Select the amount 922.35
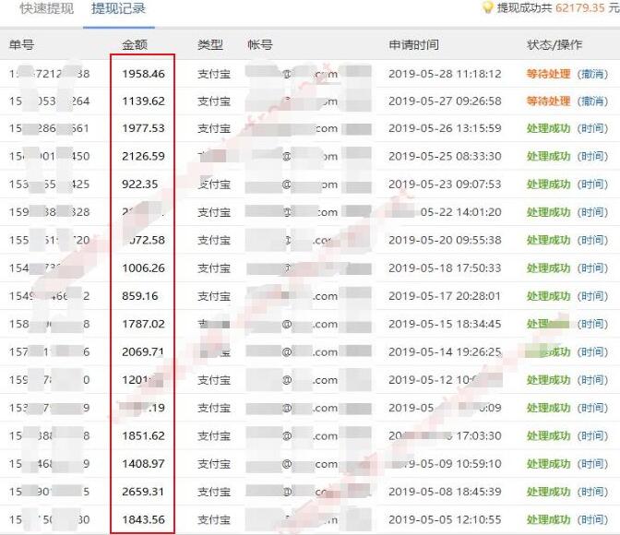This screenshot has height=535, width=620. tap(140, 184)
